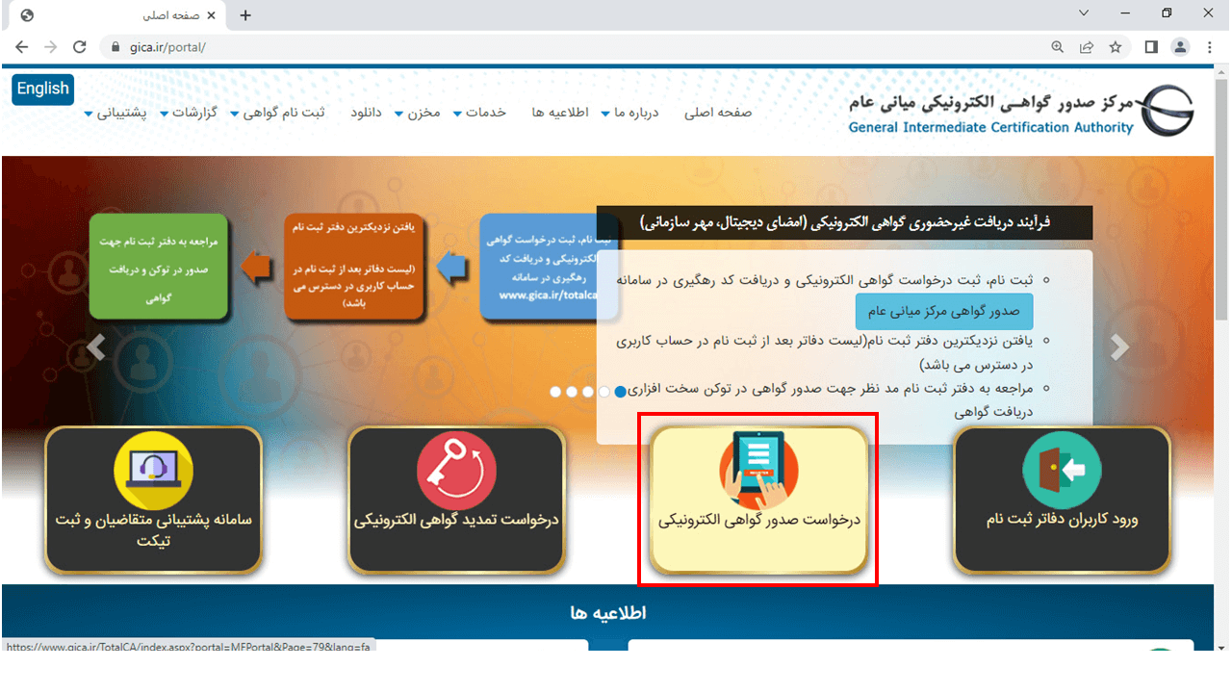1232x693 pixels.
Task: Click the share page icon in address bar
Action: (1087, 47)
